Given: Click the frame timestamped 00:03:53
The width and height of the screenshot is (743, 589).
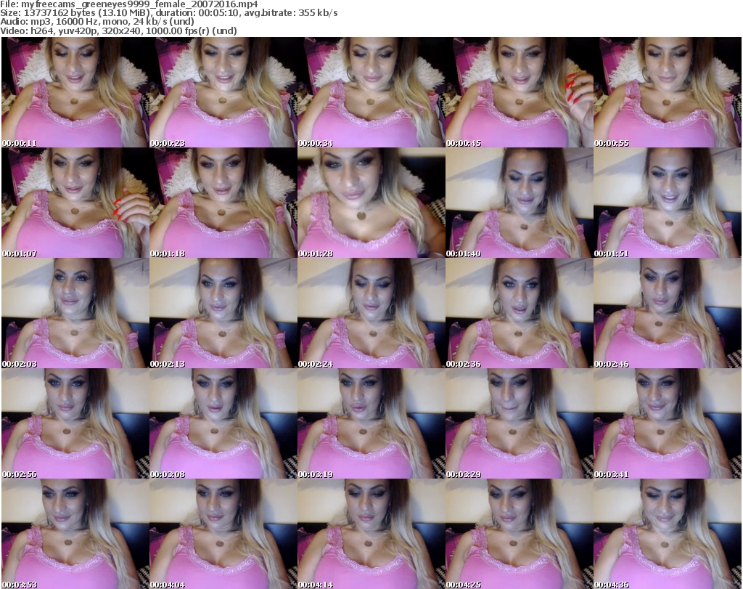Looking at the screenshot, I should tap(75, 534).
